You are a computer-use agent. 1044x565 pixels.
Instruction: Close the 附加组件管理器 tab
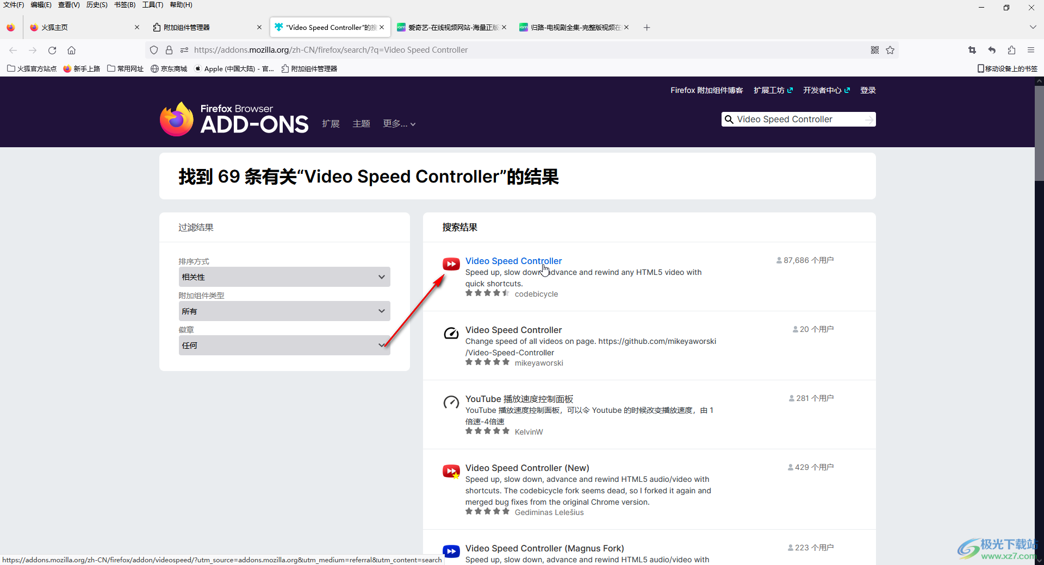pyautogui.click(x=259, y=27)
